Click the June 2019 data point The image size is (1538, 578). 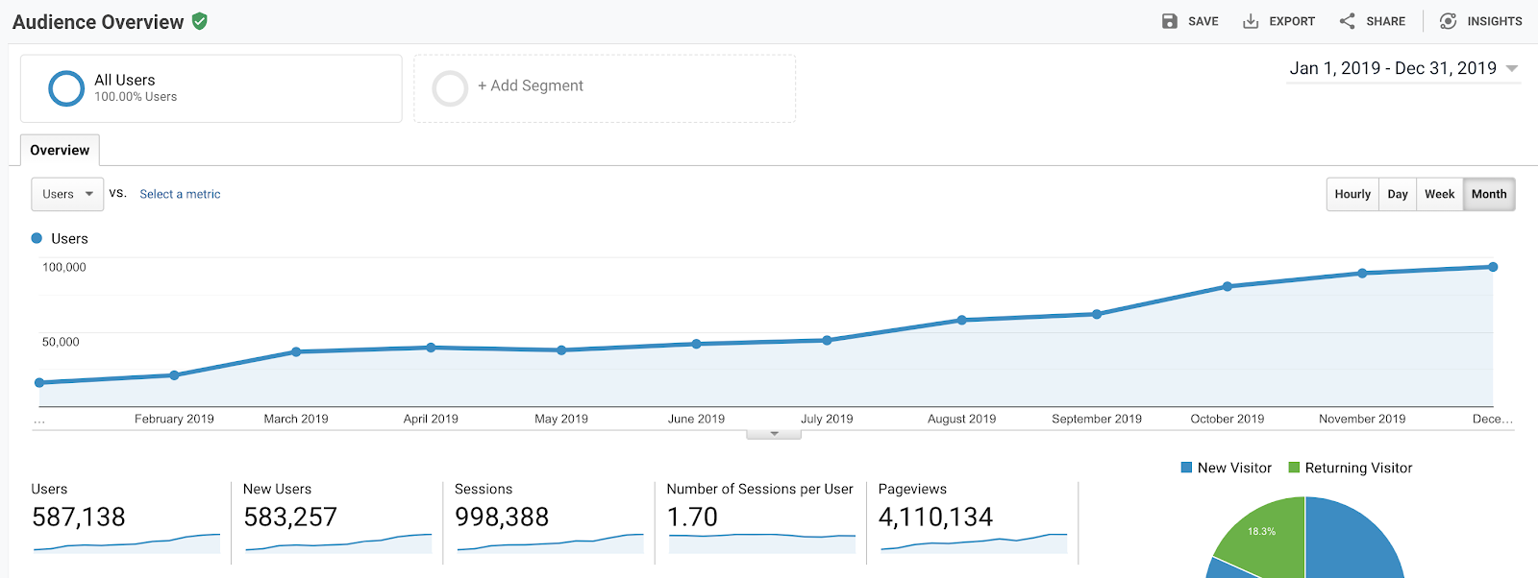(697, 344)
